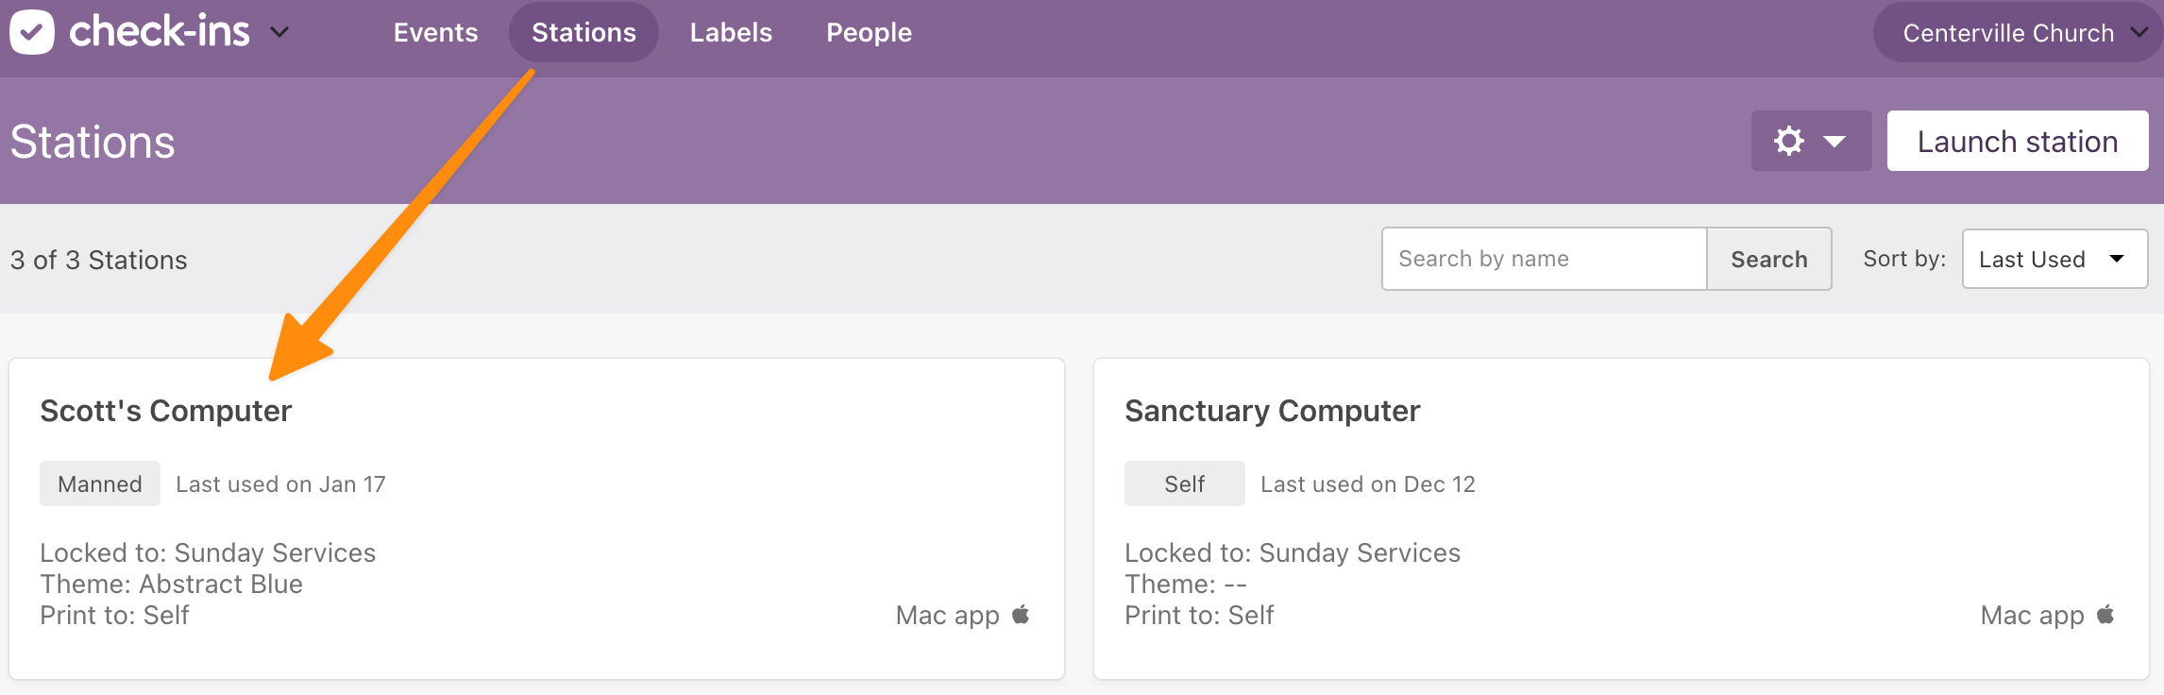
Task: Open the Last Used sort dropdown
Action: pyautogui.click(x=2054, y=259)
